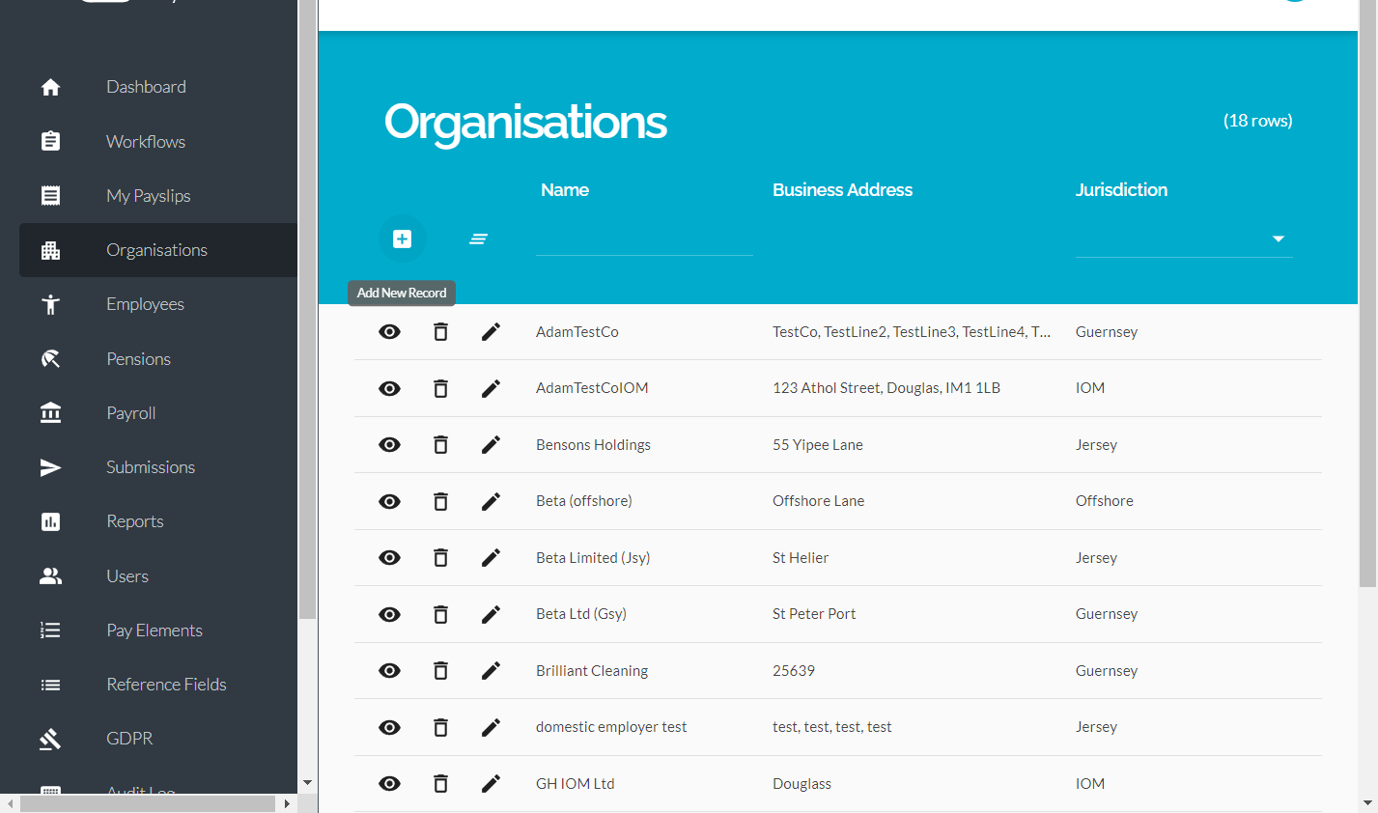Open Submissions from the sidebar

point(158,467)
